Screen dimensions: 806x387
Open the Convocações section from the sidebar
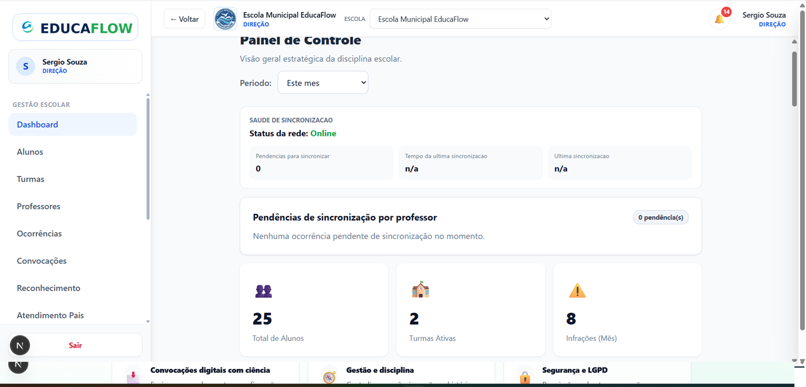(41, 261)
